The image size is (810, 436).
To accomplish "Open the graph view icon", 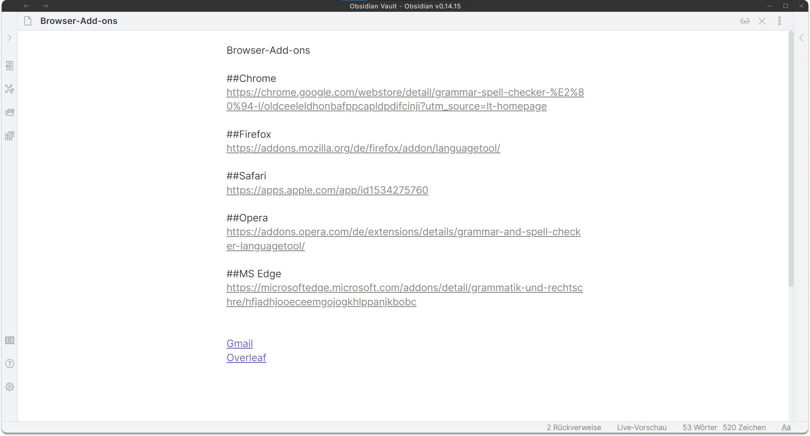I will click(9, 89).
